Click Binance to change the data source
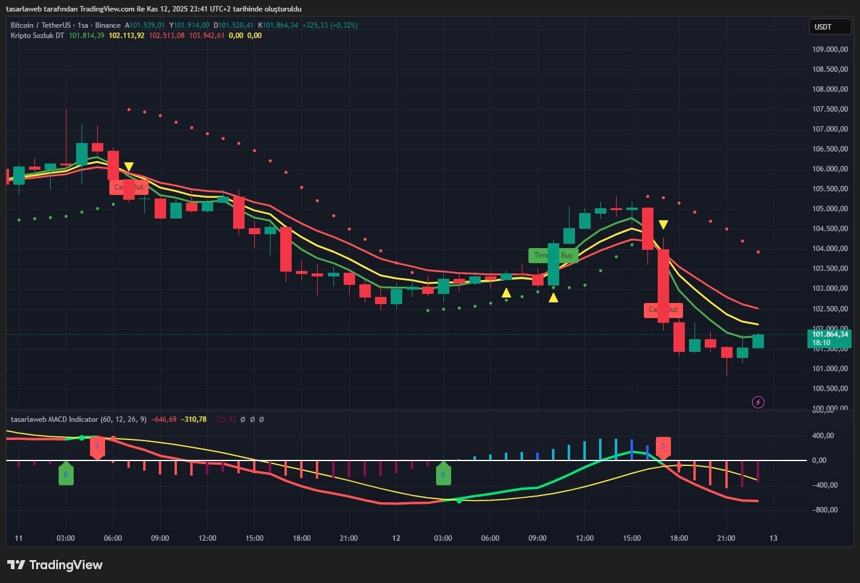This screenshot has height=583, width=860. click(108, 25)
